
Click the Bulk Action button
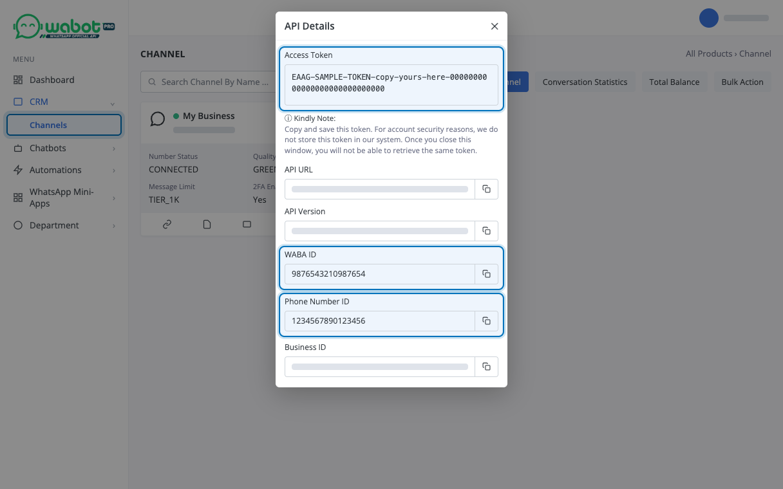[x=742, y=82]
